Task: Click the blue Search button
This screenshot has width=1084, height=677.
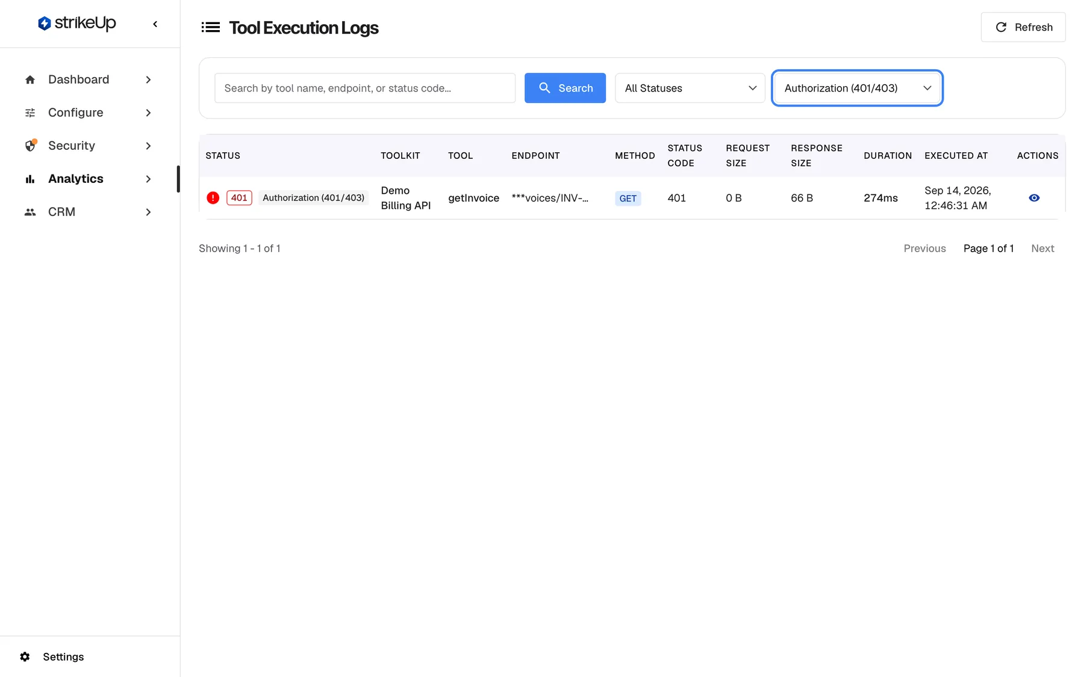Action: 565,88
